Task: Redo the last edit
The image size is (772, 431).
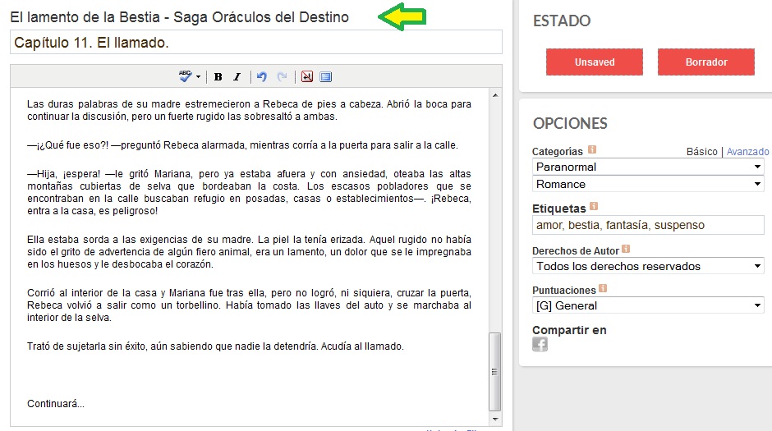Action: click(282, 76)
